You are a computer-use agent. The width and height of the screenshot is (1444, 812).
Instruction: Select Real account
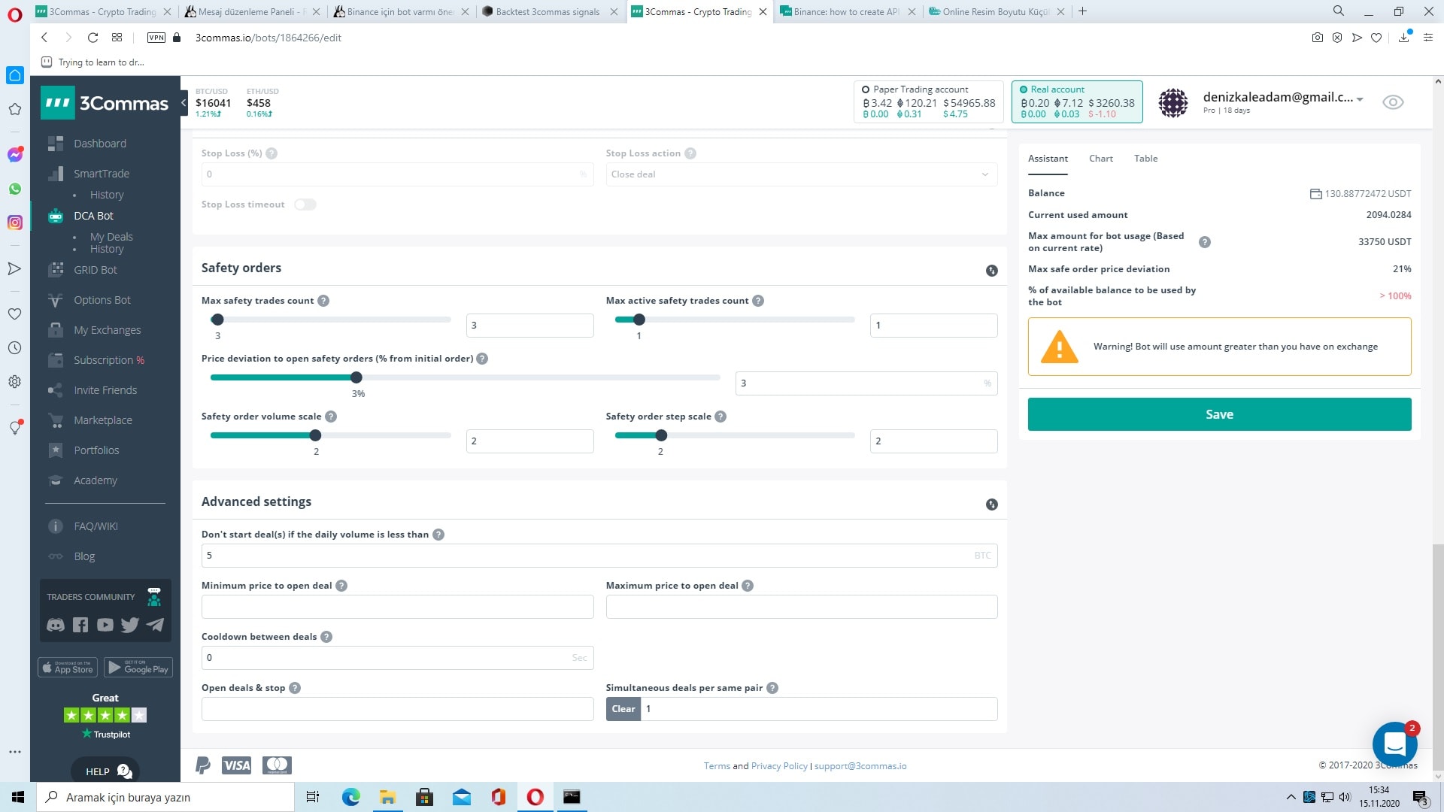(1077, 101)
